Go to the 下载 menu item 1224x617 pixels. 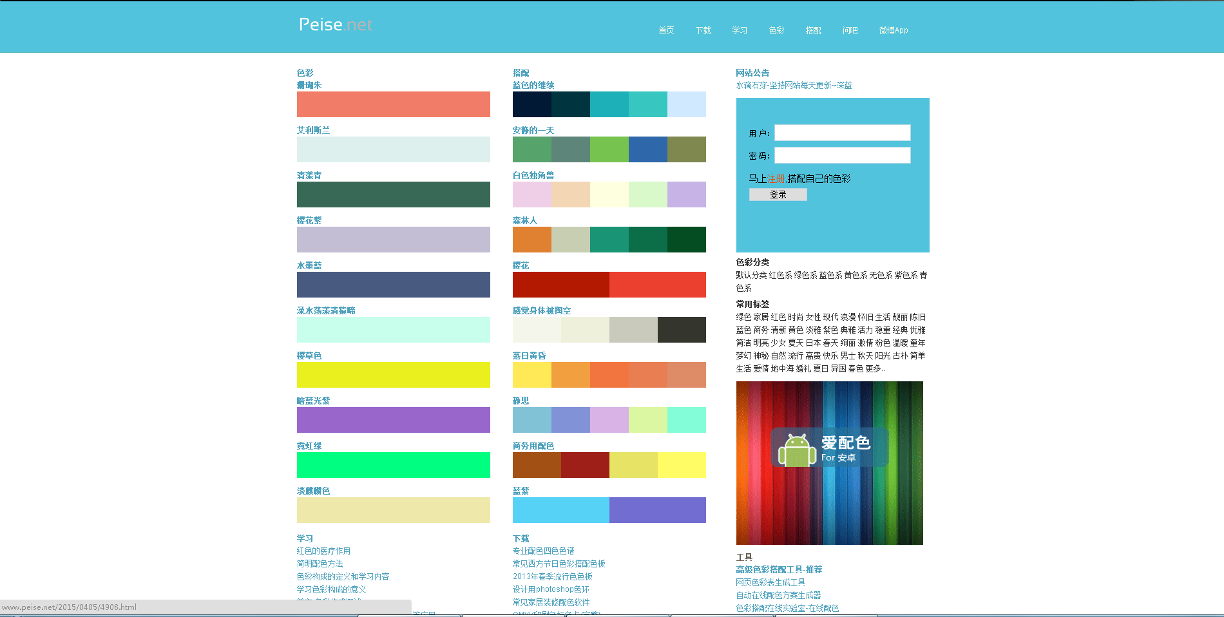click(703, 30)
